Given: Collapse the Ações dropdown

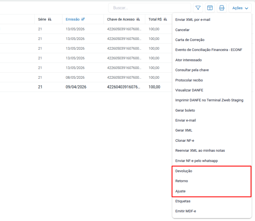Looking at the screenshot, I should [x=240, y=8].
